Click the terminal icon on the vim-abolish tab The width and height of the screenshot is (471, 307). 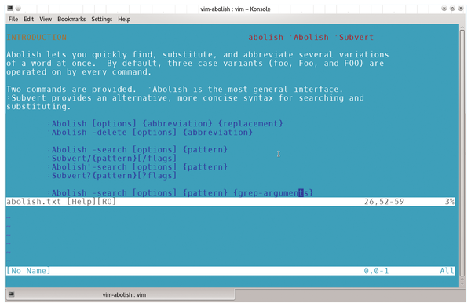point(12,294)
